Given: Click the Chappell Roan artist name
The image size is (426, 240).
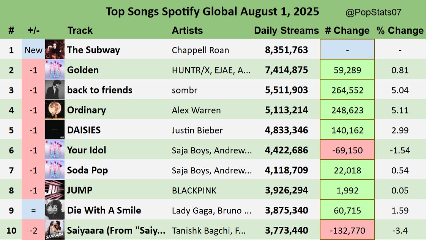Looking at the screenshot, I should 200,50.
